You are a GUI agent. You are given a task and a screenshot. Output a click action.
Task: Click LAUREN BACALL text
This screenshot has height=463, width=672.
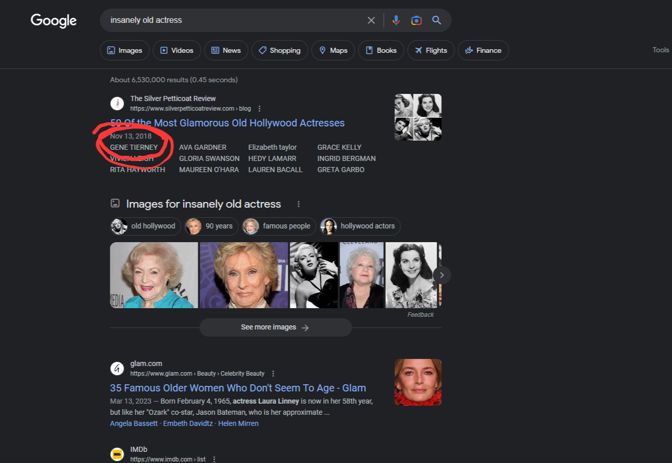click(x=276, y=170)
